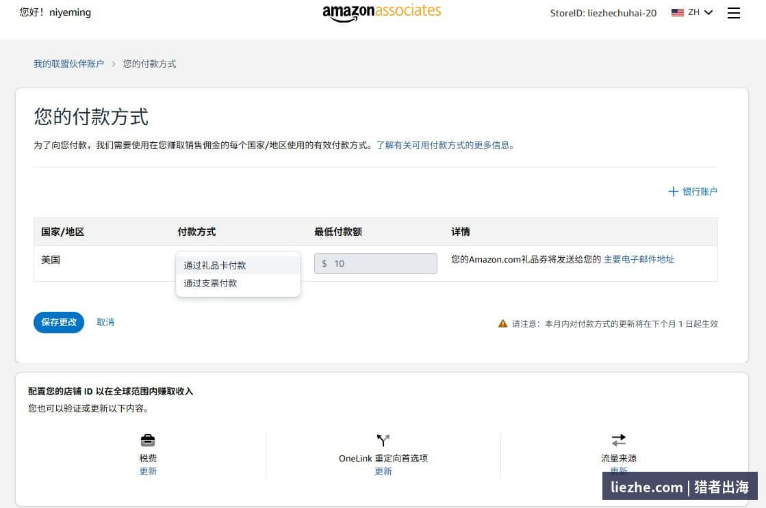Click the OneLink 重定向首选项 label

click(383, 458)
